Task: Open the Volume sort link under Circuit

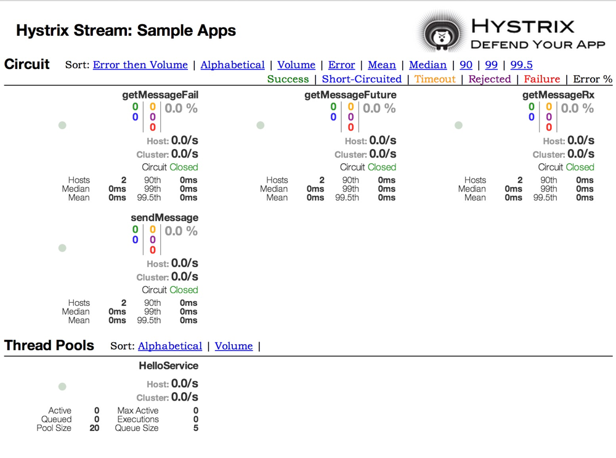Action: 296,65
